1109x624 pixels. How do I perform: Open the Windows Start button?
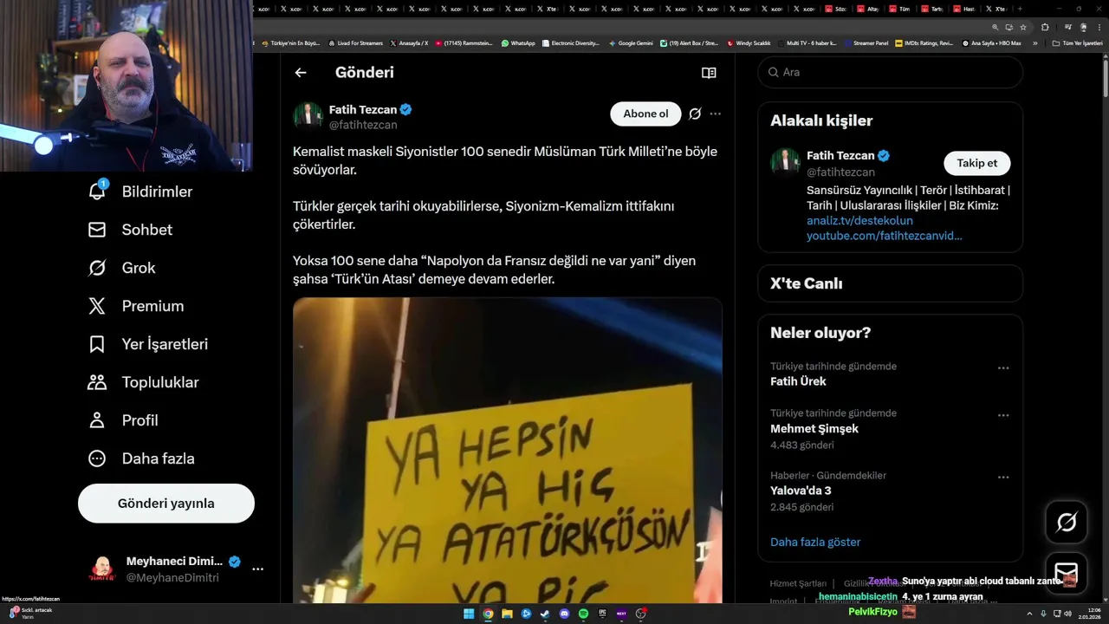click(x=469, y=614)
